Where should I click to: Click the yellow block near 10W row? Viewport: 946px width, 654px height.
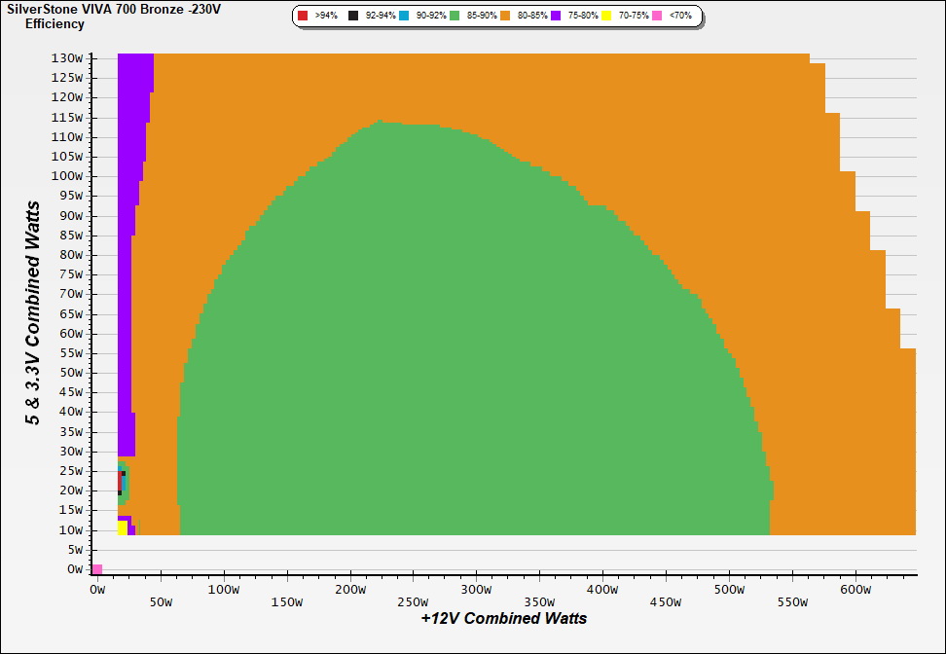122,527
